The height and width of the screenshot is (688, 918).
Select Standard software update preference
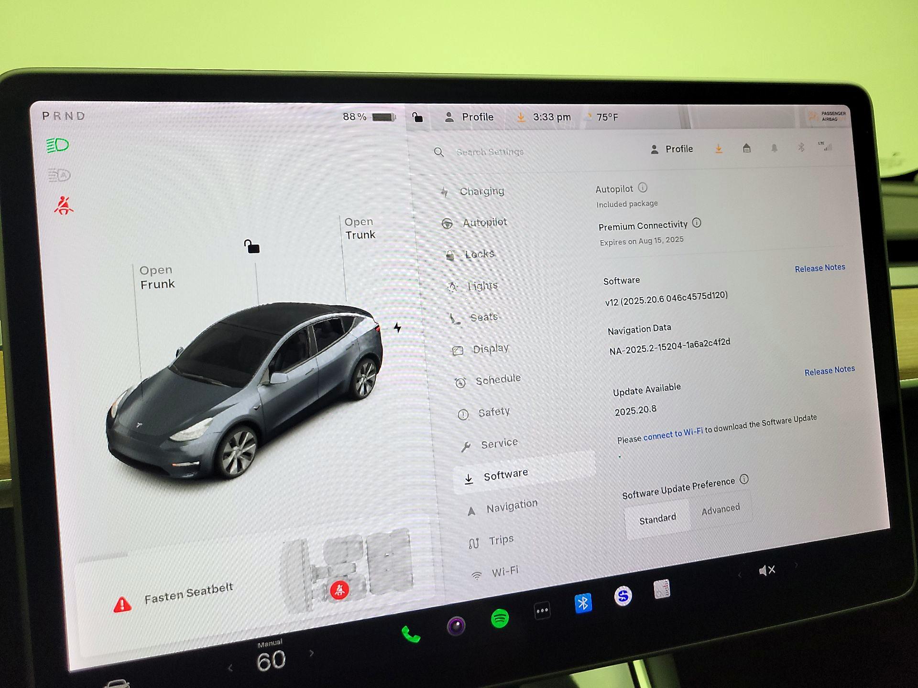pyautogui.click(x=658, y=518)
